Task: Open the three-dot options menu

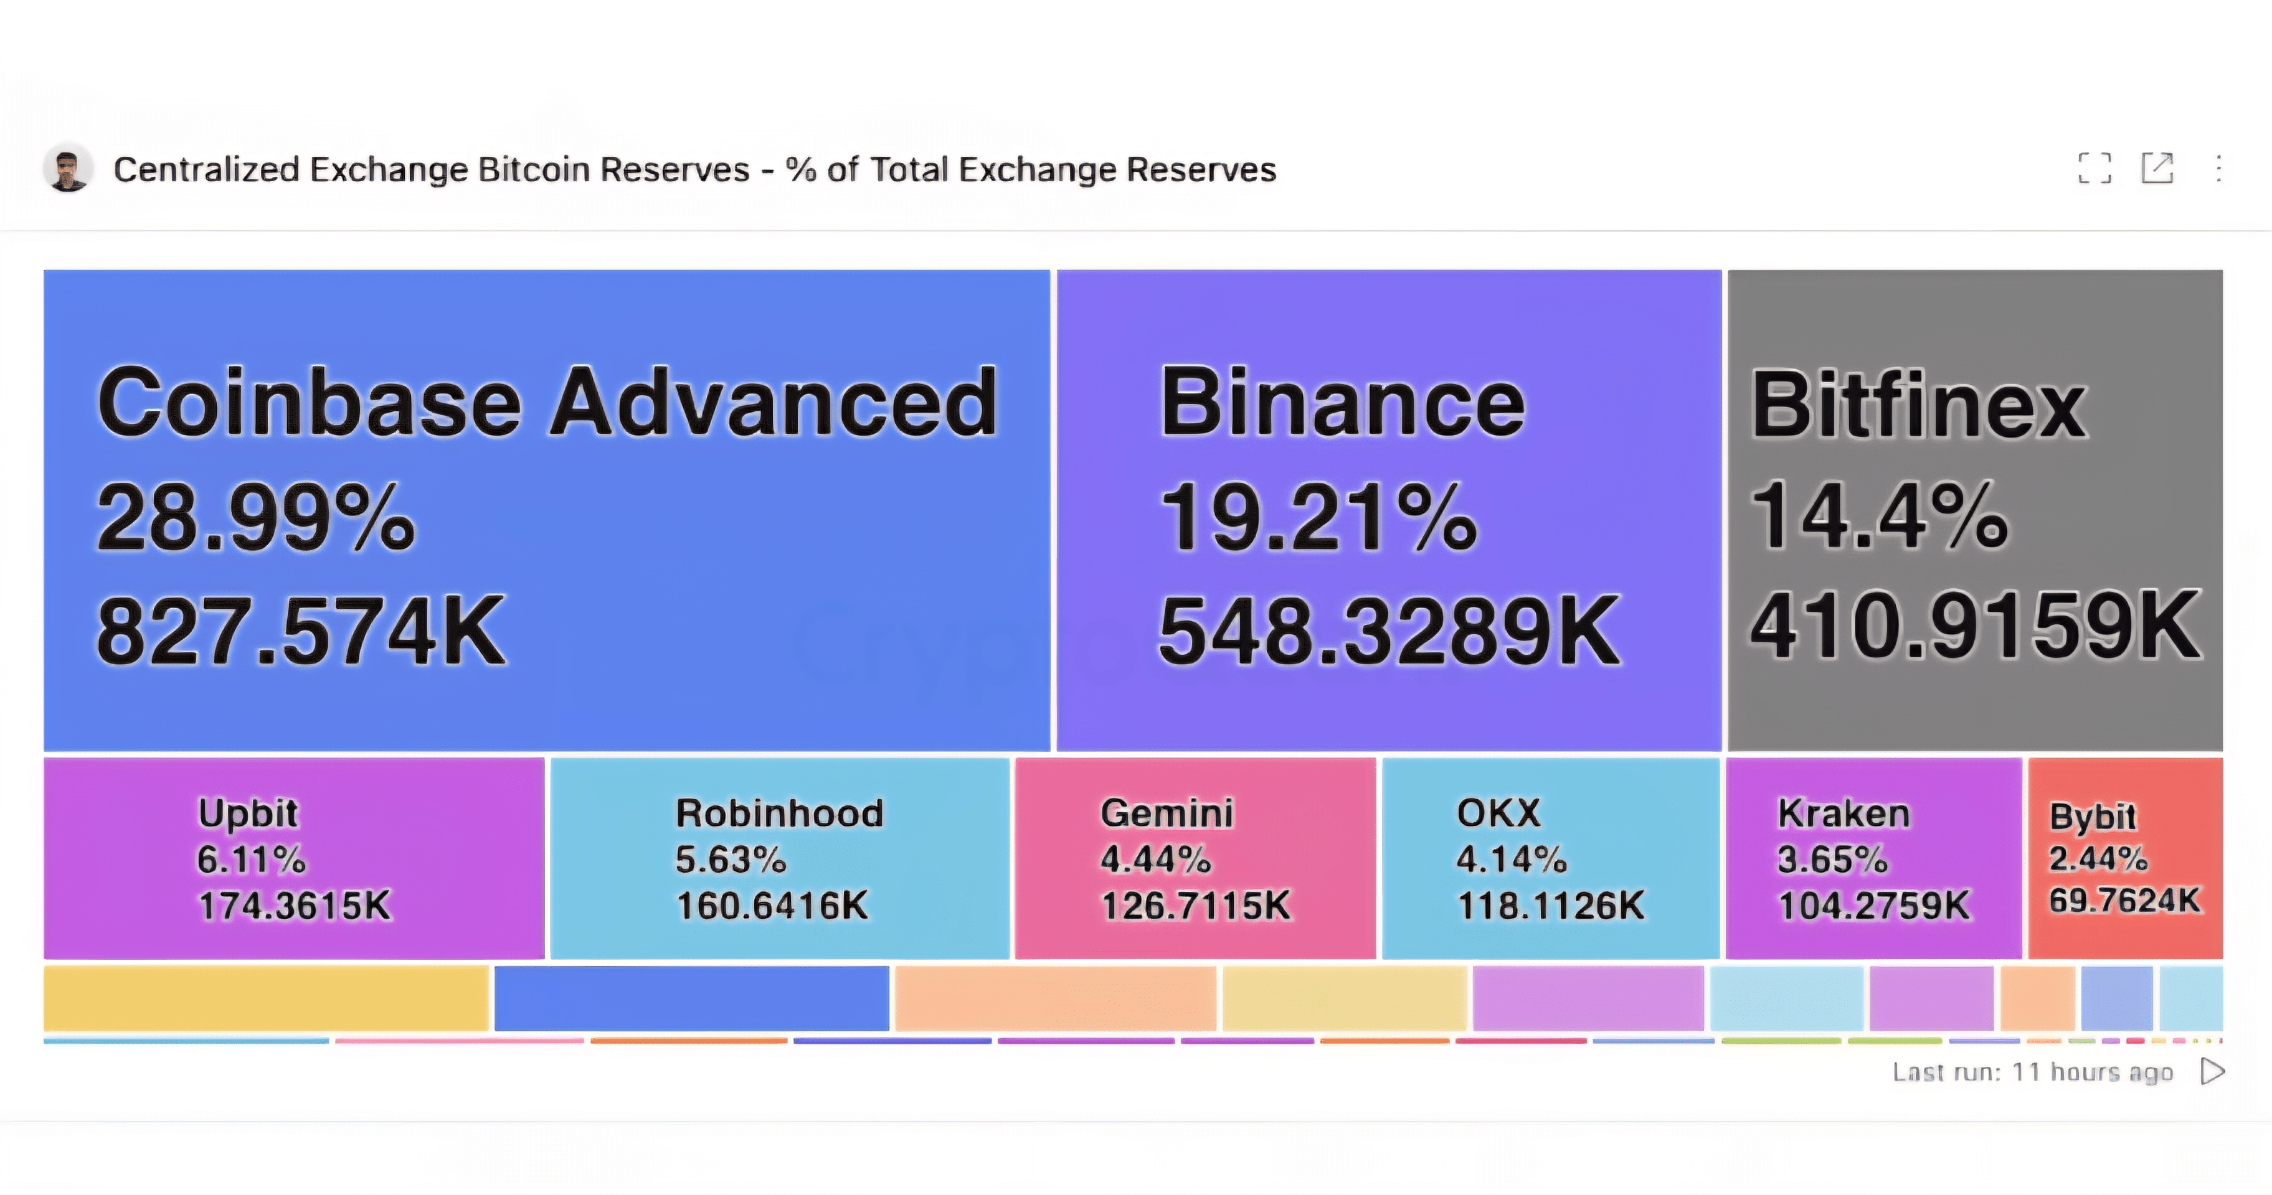Action: [x=2218, y=167]
